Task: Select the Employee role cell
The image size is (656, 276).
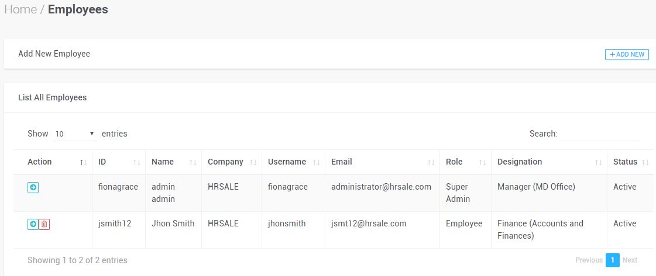Action: 464,223
